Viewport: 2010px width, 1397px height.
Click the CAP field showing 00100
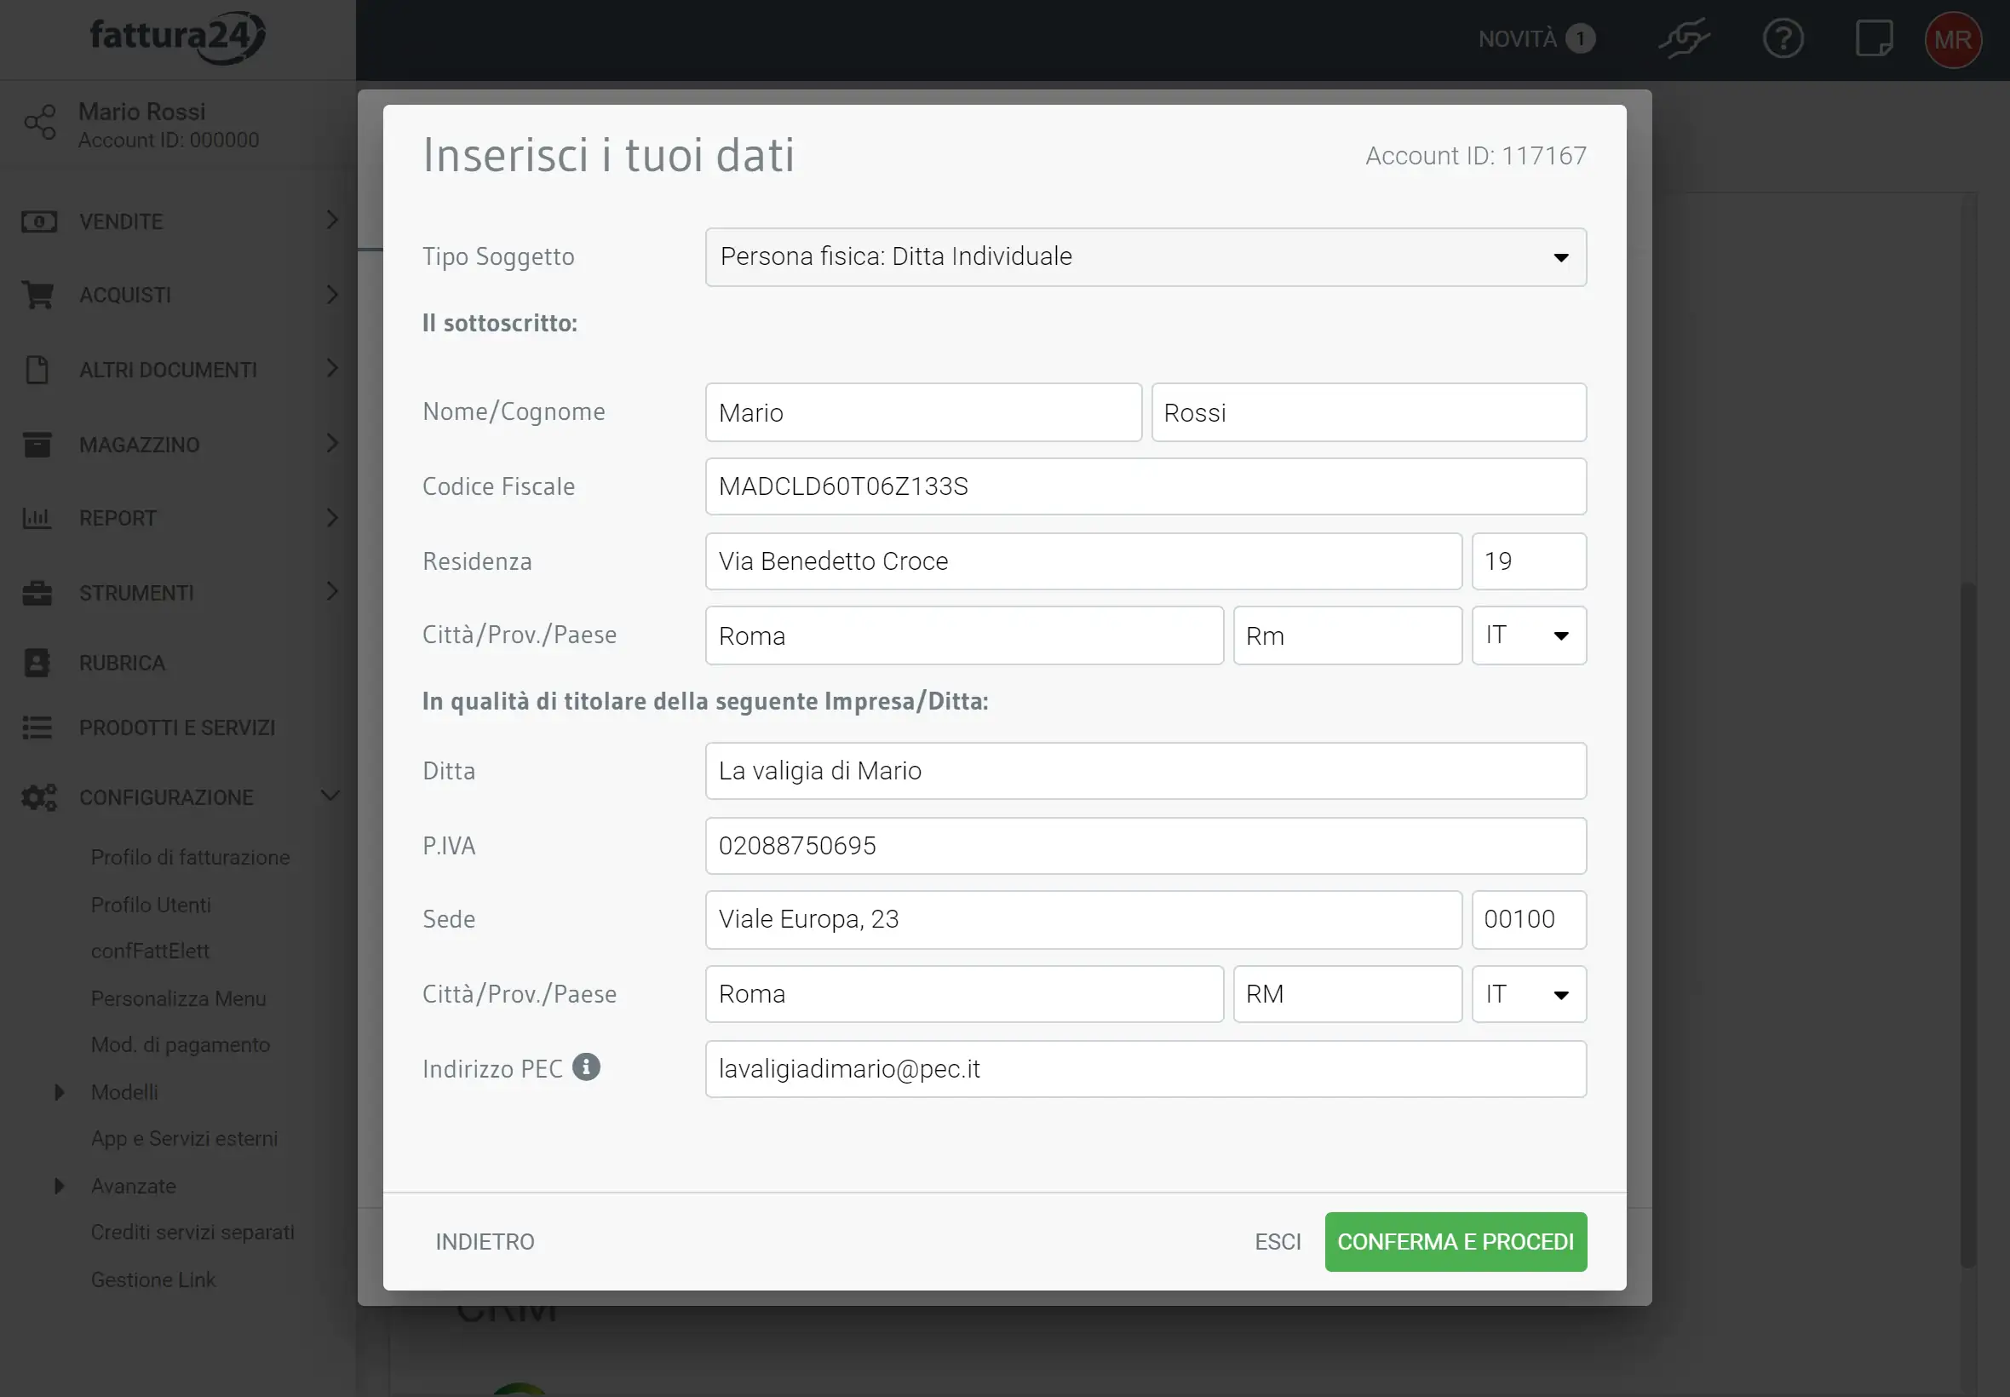tap(1529, 920)
